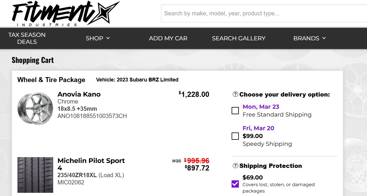
Task: Open ADD MY CAR page
Action: pyautogui.click(x=168, y=38)
